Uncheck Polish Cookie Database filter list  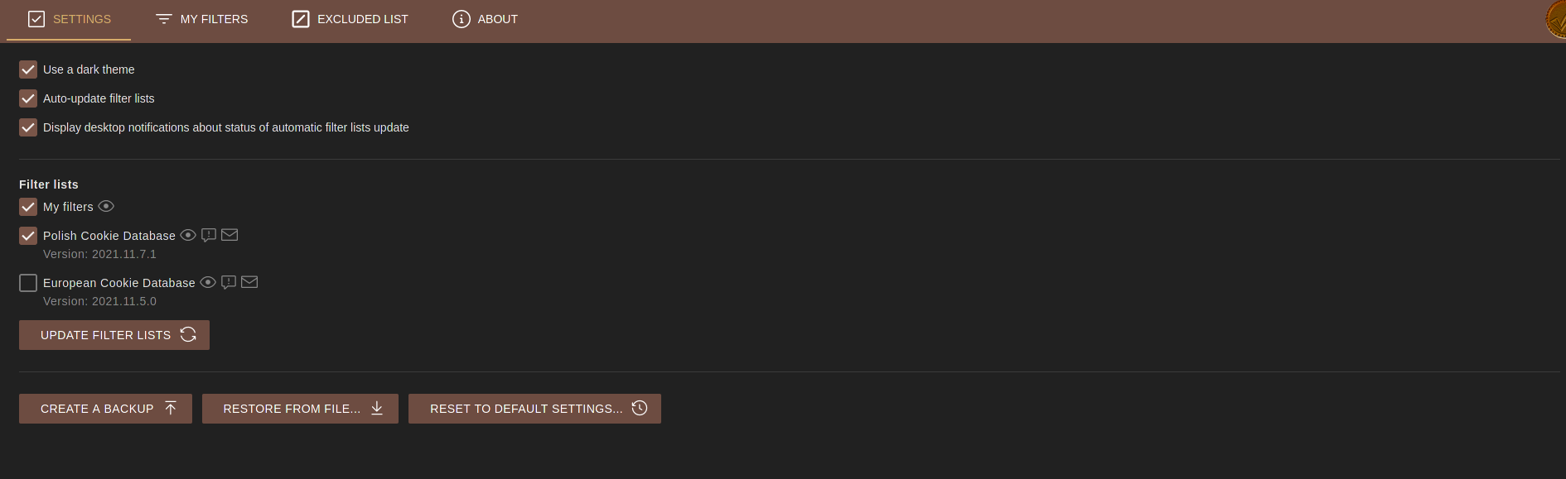click(28, 236)
